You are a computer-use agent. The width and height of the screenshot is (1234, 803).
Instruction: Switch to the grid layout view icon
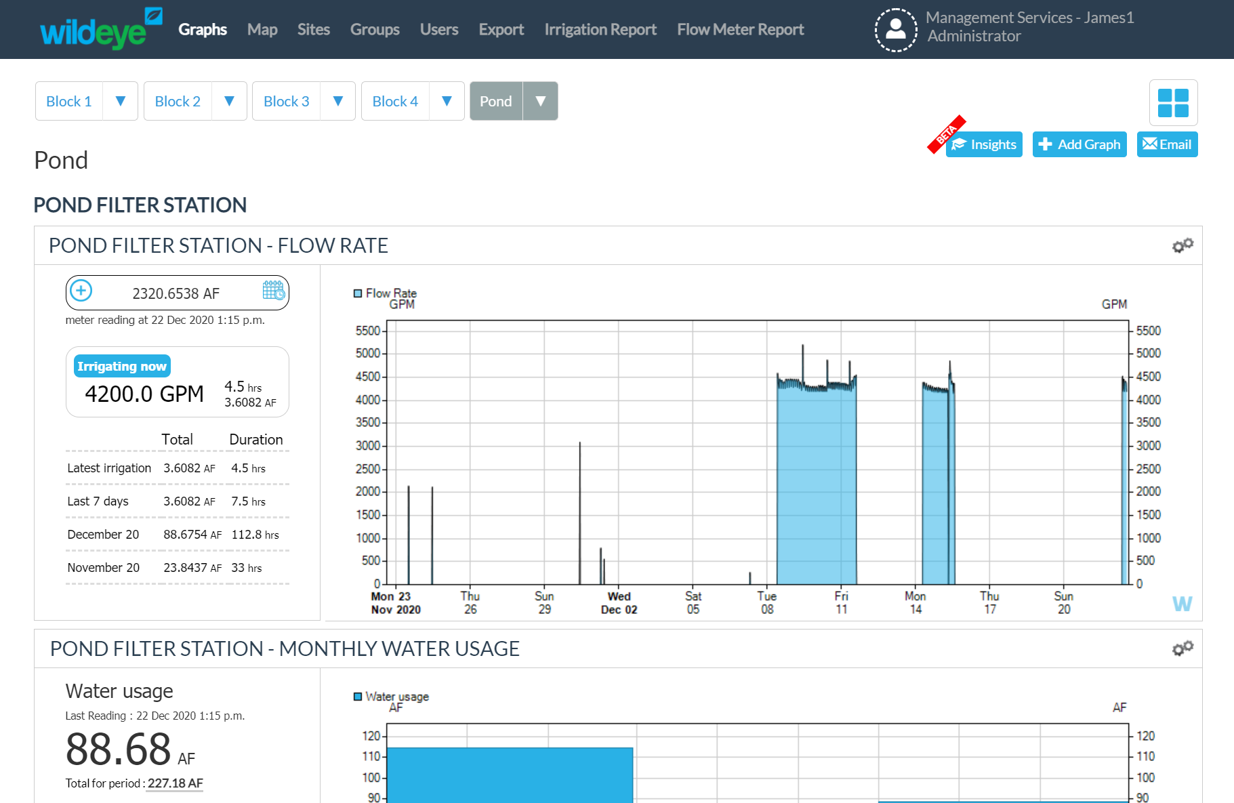tap(1173, 103)
